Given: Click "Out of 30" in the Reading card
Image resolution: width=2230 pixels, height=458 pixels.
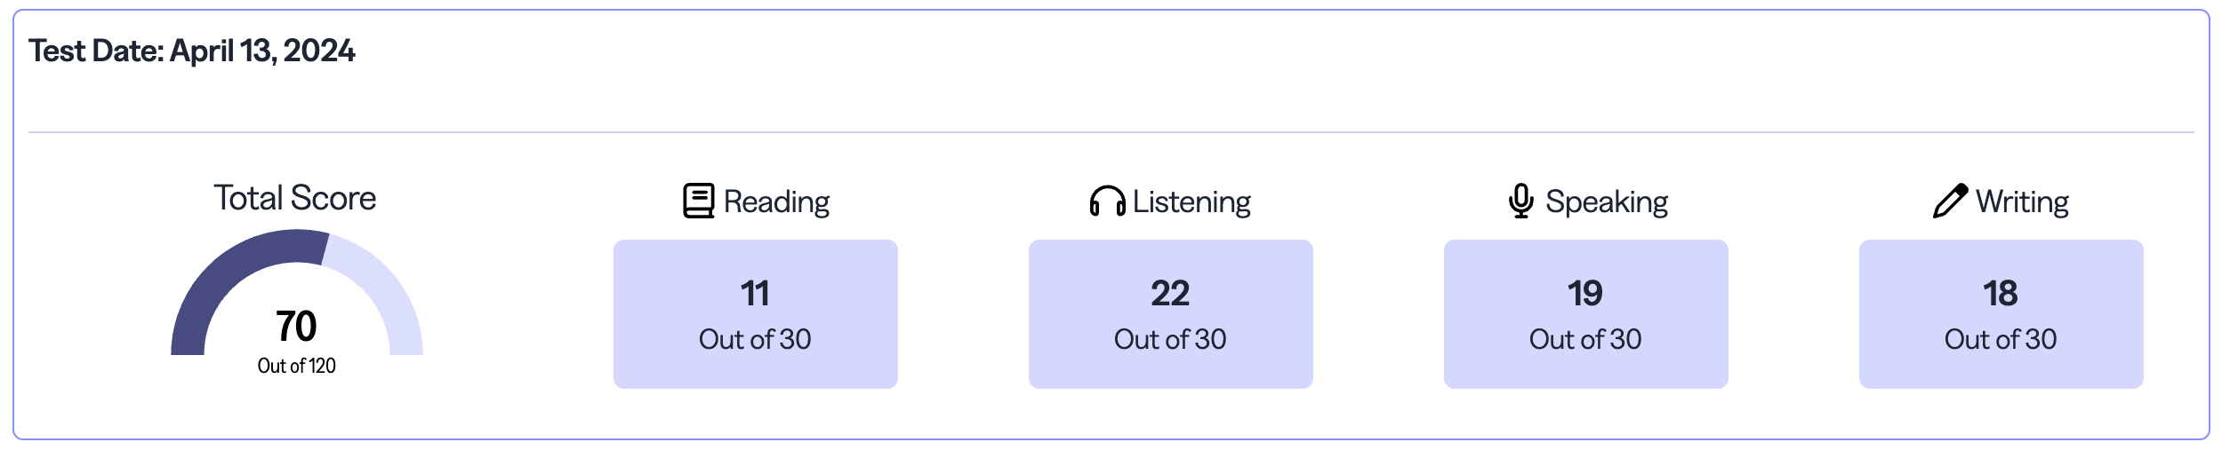Looking at the screenshot, I should click(x=755, y=339).
